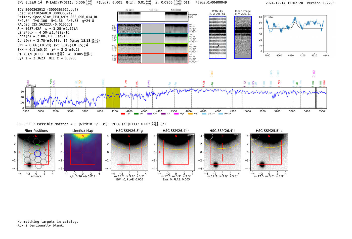Click the red Lyα legend swatch
The height and width of the screenshot is (239, 352).
tap(123, 114)
